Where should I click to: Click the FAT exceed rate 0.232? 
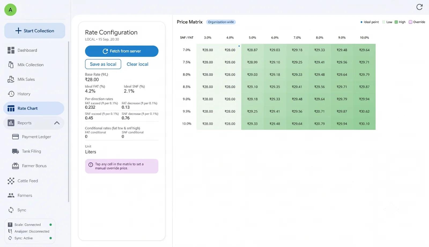[x=90, y=107]
